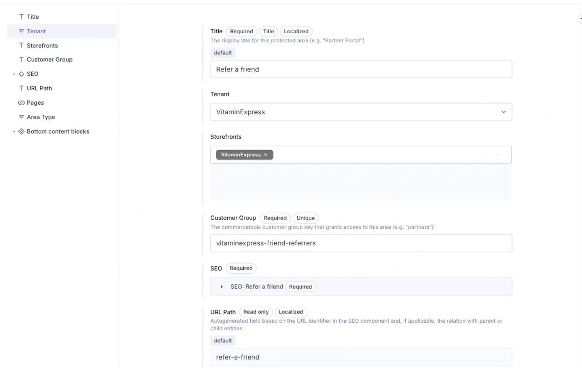This screenshot has height=368, width=582.
Task: Select the Bottom content blocks sidebar label
Action: click(58, 131)
